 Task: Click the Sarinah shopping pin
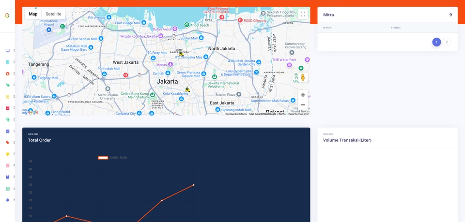click(x=168, y=73)
